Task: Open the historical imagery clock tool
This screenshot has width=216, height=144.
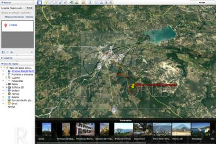Action: (x=72, y=2)
